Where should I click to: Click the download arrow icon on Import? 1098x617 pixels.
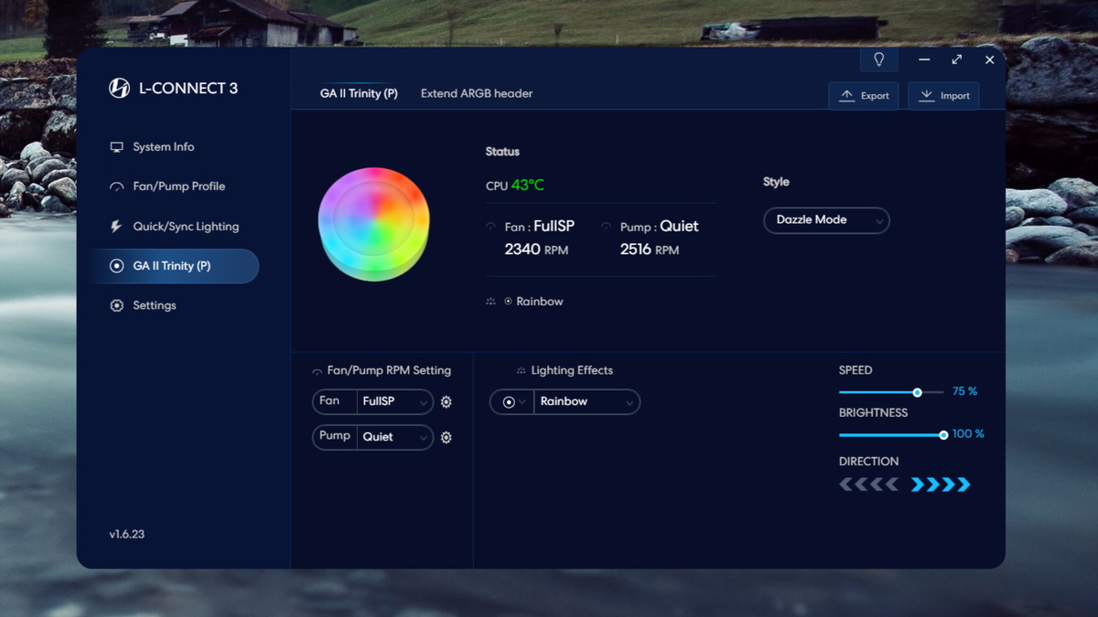point(926,96)
